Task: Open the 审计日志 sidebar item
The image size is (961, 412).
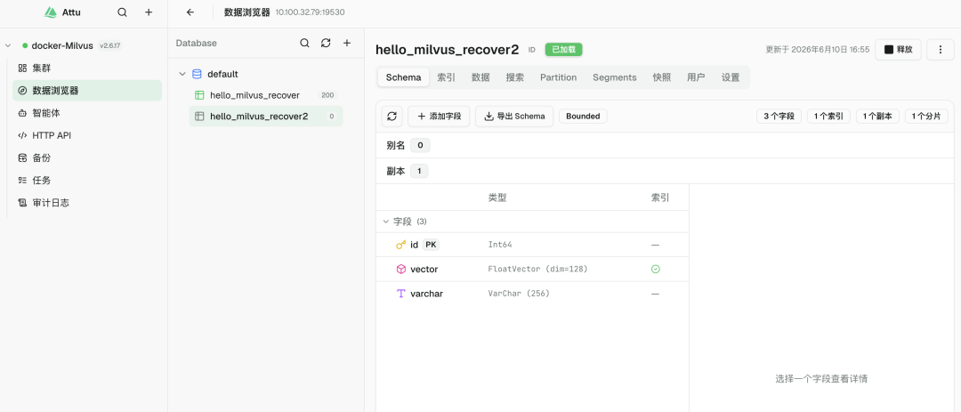Action: click(87, 202)
